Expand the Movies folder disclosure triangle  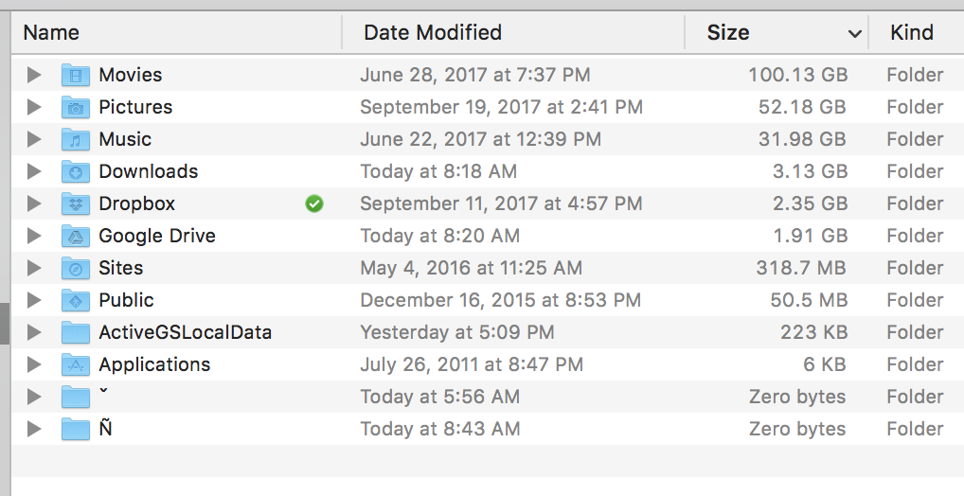coord(34,75)
